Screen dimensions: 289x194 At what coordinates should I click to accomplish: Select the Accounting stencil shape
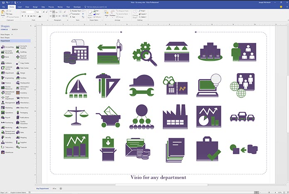[x=7, y=47]
